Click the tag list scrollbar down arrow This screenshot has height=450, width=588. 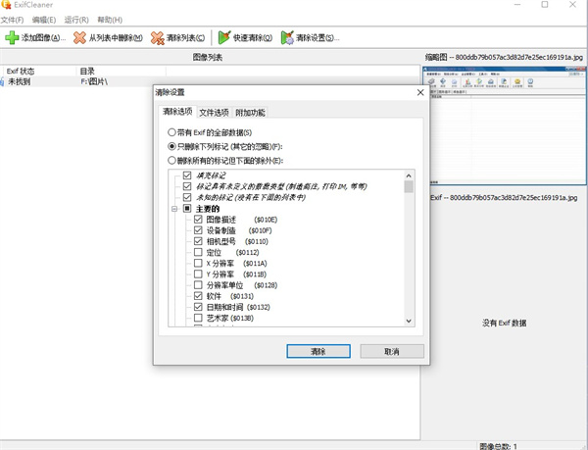coord(409,320)
